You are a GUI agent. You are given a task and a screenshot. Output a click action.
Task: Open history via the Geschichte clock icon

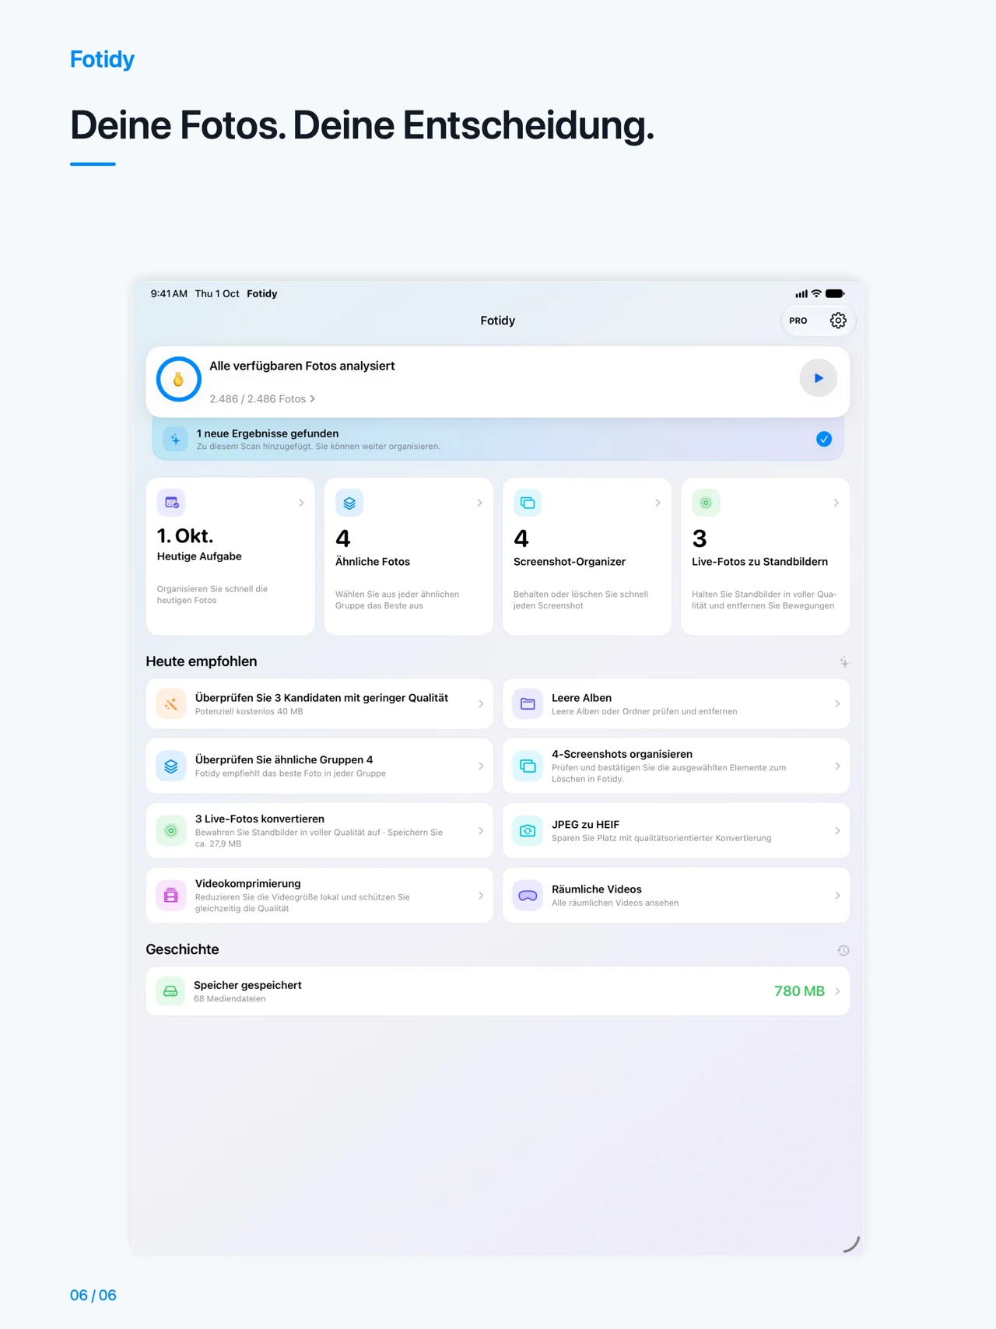(843, 950)
